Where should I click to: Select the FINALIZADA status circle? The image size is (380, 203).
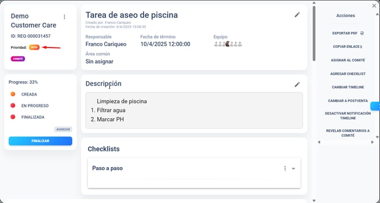[x=13, y=117]
